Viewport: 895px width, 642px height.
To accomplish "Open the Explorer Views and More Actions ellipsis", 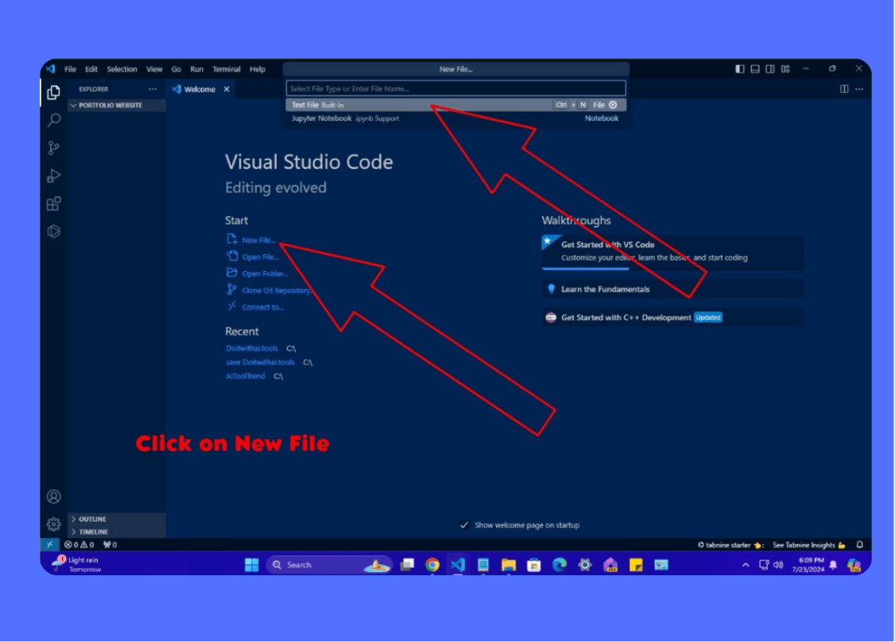I will click(153, 89).
